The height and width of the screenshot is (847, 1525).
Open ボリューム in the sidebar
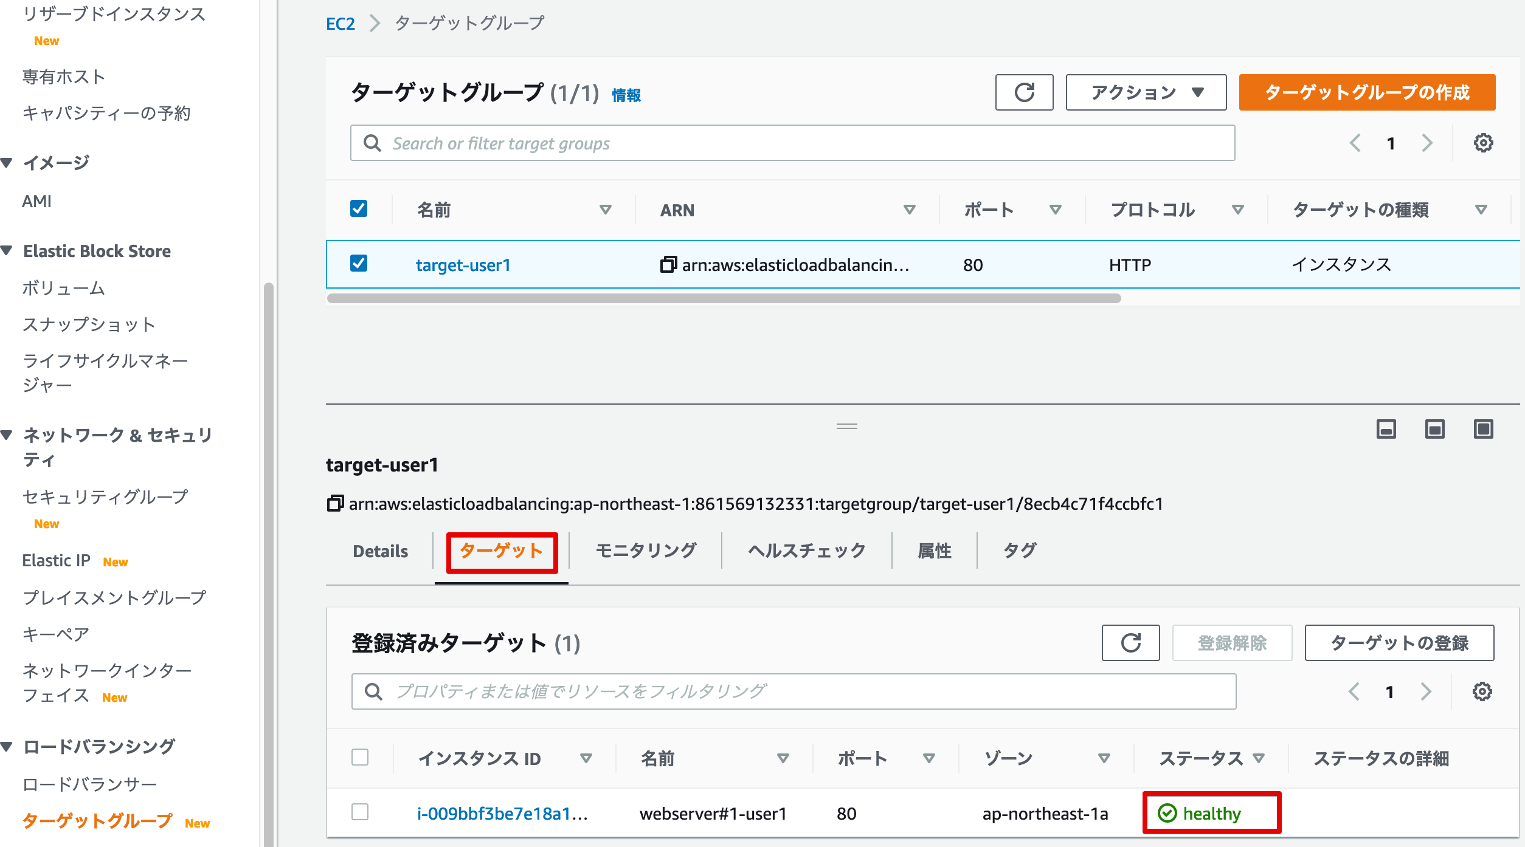(63, 288)
